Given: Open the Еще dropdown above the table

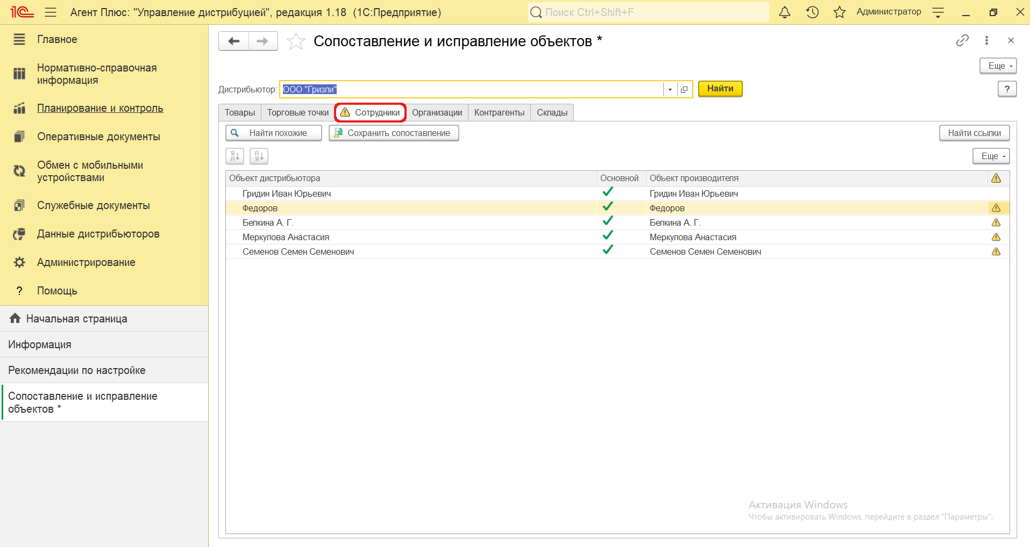Looking at the screenshot, I should click(x=991, y=156).
